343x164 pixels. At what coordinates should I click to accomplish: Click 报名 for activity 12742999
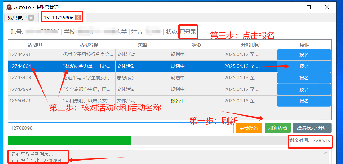click(x=304, y=89)
